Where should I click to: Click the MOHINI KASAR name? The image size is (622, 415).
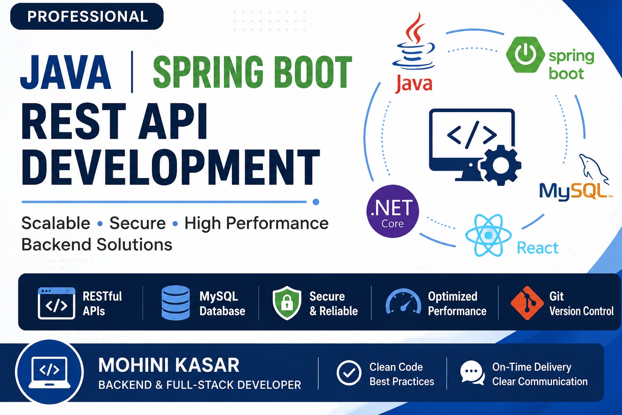point(169,366)
